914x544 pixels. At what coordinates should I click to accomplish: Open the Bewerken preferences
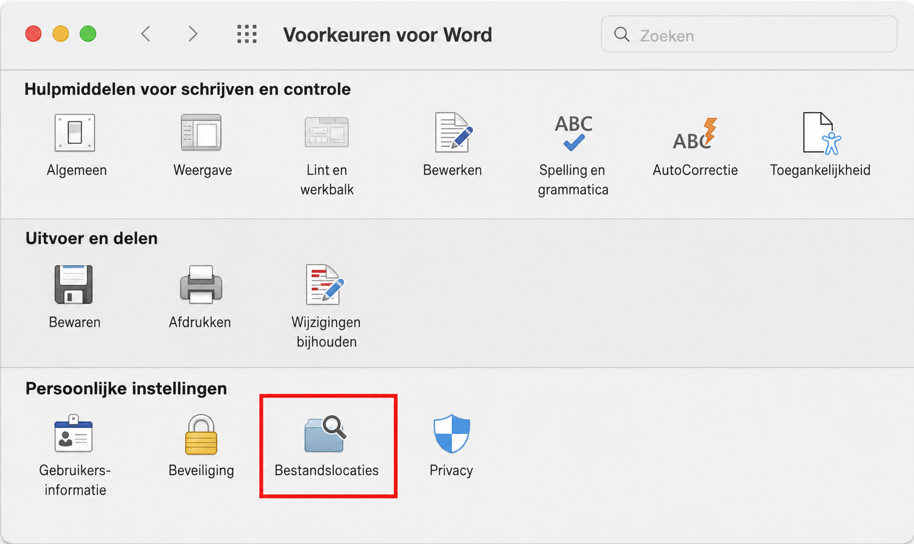453,133
